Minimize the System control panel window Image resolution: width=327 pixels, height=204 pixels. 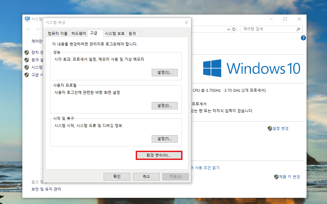tap(271, 19)
